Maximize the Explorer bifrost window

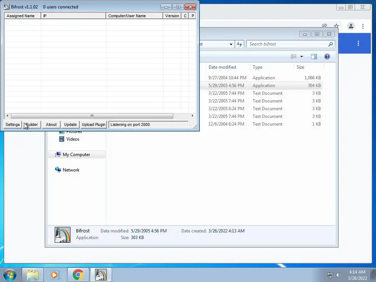pos(317,34)
